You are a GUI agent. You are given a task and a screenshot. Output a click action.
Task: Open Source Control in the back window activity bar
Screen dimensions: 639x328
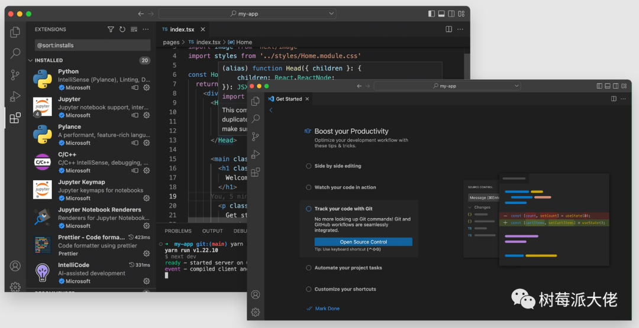pyautogui.click(x=15, y=75)
